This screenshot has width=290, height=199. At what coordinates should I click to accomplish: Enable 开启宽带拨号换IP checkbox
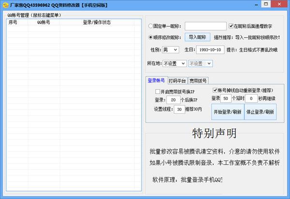click(x=158, y=91)
